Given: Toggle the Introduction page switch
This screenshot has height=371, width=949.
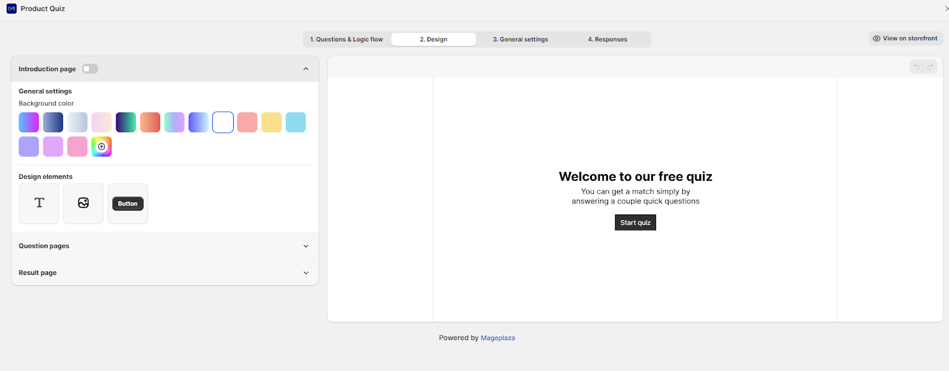Looking at the screenshot, I should (90, 69).
